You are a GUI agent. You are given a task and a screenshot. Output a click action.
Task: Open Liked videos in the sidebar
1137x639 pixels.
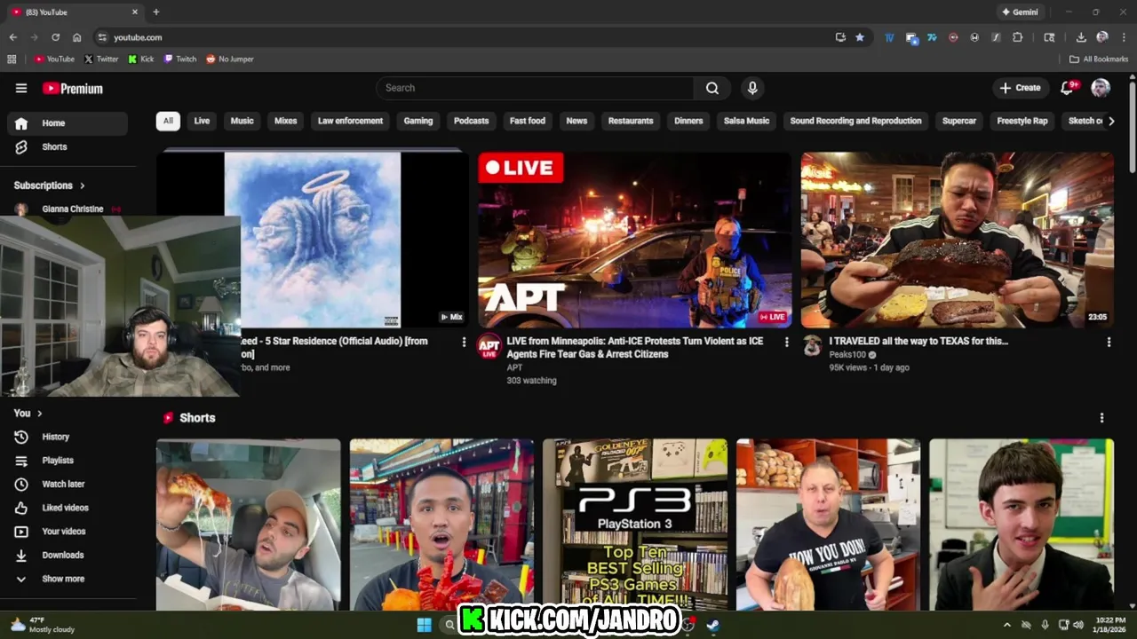coord(68,508)
